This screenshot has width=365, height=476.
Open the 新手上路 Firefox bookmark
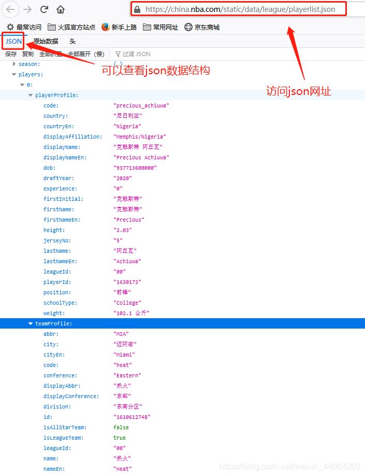tap(119, 28)
